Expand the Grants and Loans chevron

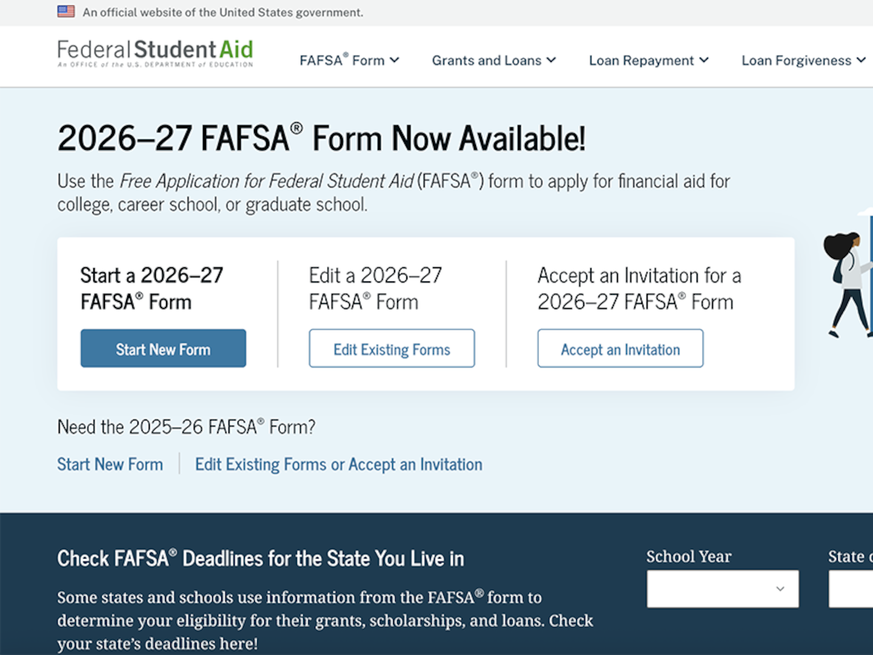coord(551,60)
